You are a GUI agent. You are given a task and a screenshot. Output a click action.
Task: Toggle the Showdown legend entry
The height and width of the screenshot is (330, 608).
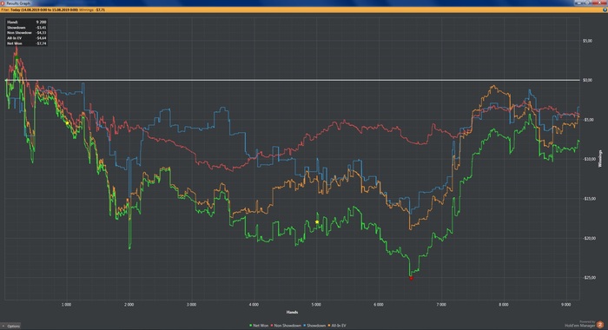(314, 326)
